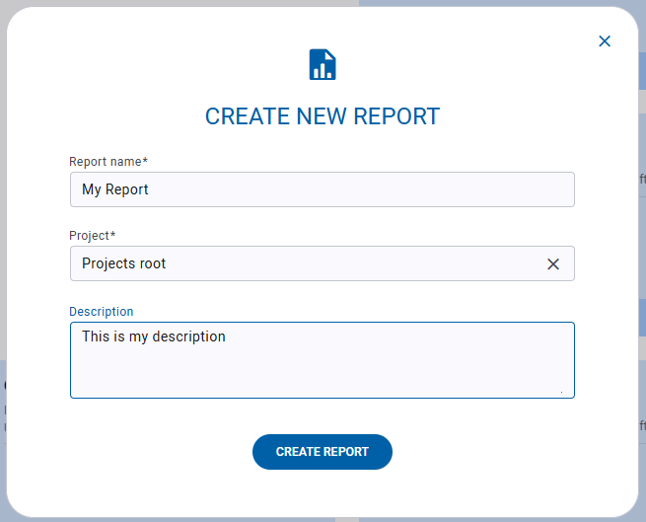Open the Project combo box
This screenshot has width=646, height=522.
pos(306,264)
